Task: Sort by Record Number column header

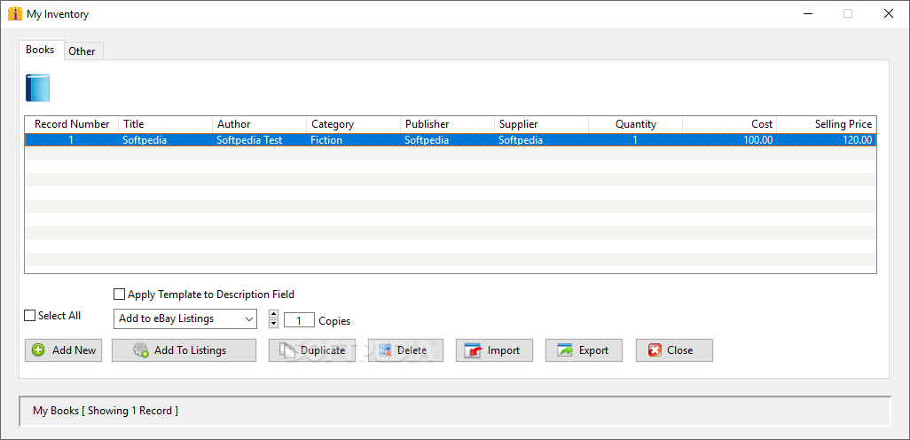Action: [x=72, y=124]
